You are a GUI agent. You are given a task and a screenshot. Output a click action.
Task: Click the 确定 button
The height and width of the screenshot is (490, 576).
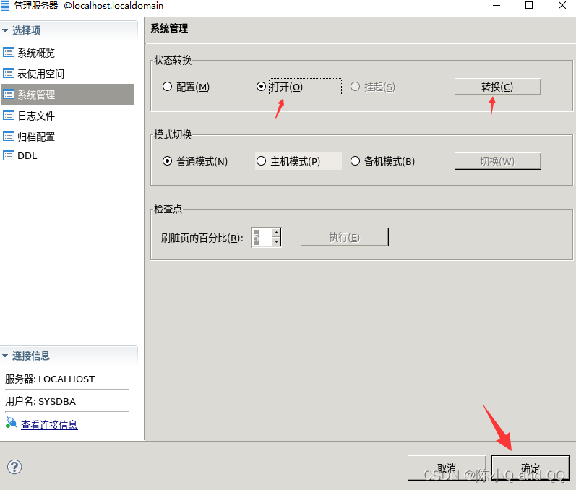tap(530, 468)
